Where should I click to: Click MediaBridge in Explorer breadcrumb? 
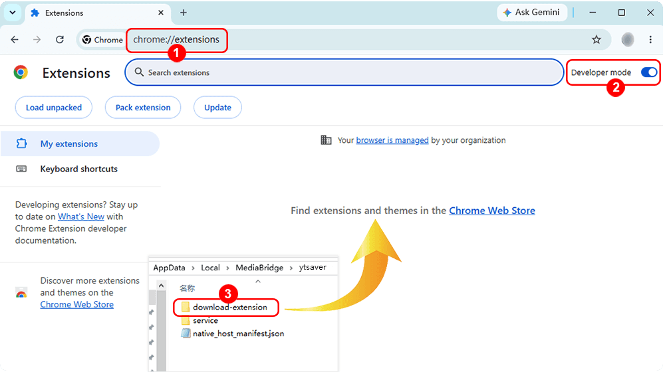point(259,268)
